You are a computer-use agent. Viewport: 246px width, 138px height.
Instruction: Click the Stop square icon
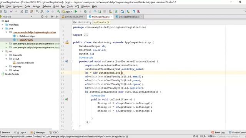[x=105, y=11]
